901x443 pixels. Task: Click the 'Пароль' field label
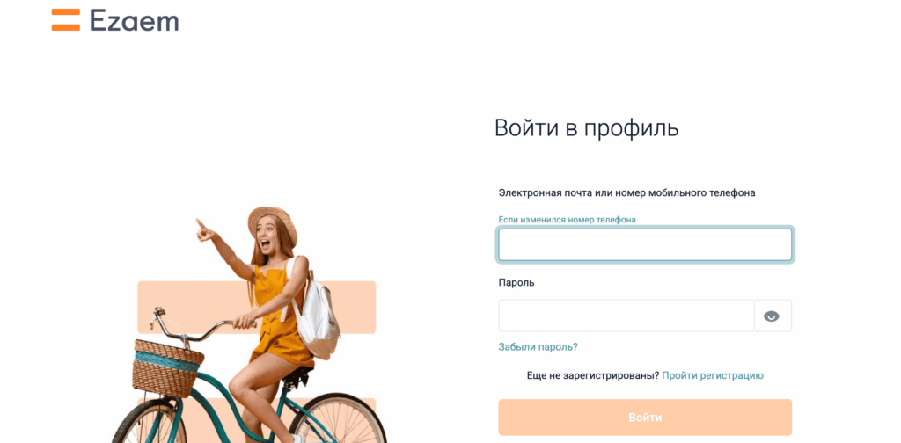516,282
